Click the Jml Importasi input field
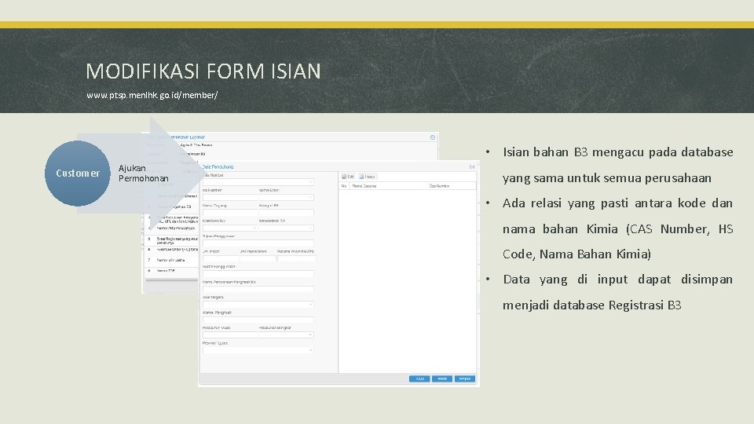 [x=258, y=258]
